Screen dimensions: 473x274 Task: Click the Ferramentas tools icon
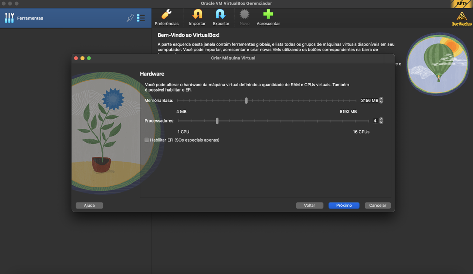click(x=9, y=18)
